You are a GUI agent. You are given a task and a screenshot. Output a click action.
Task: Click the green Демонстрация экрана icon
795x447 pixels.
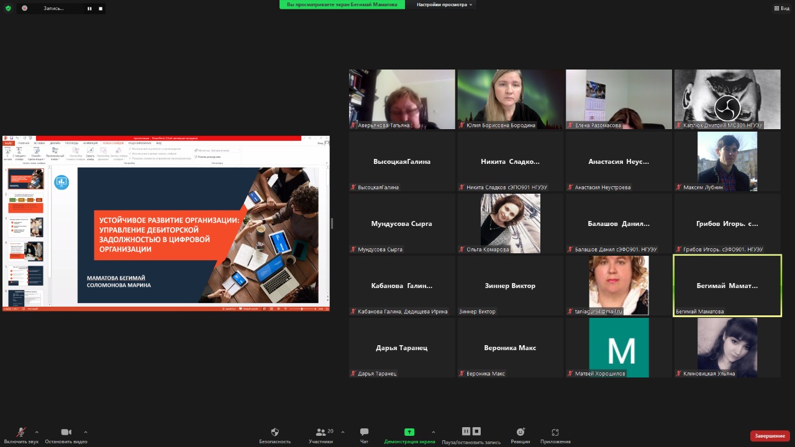point(409,432)
